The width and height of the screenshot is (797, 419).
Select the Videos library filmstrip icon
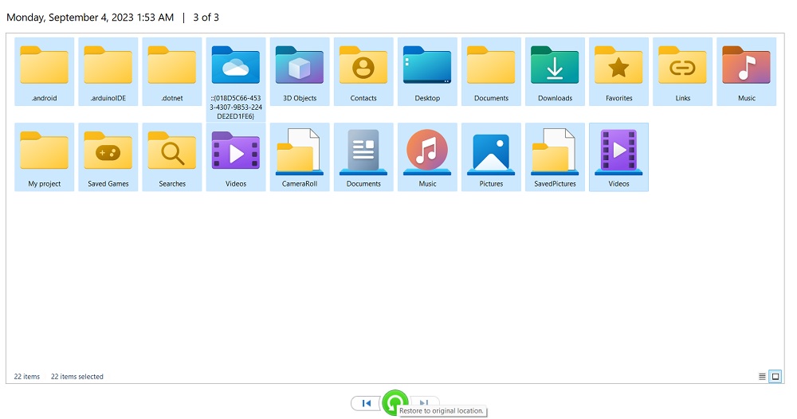[x=618, y=157]
